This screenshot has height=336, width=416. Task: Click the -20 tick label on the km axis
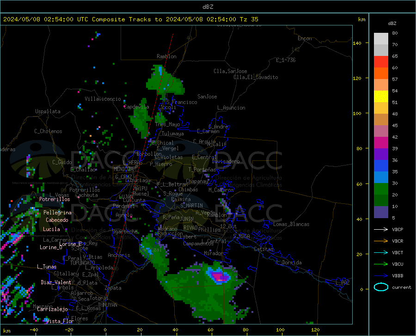pyautogui.click(x=69, y=330)
